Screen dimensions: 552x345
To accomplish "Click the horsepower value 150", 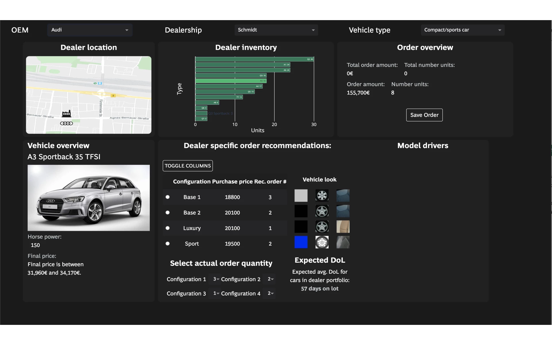I will pyautogui.click(x=35, y=245).
